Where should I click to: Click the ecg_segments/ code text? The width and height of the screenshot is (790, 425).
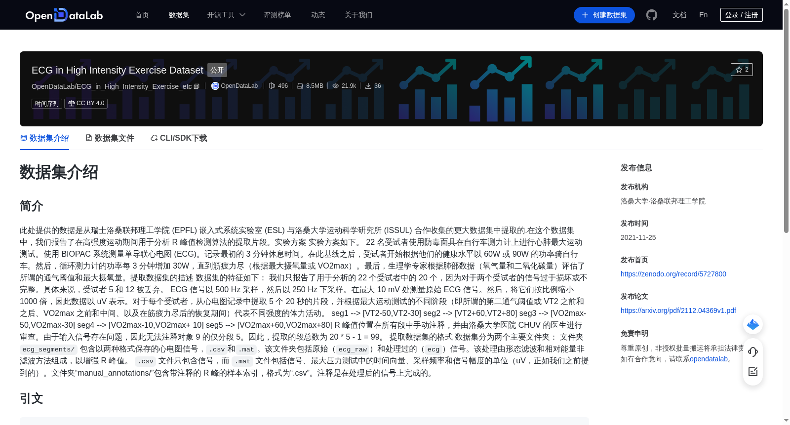pos(48,349)
